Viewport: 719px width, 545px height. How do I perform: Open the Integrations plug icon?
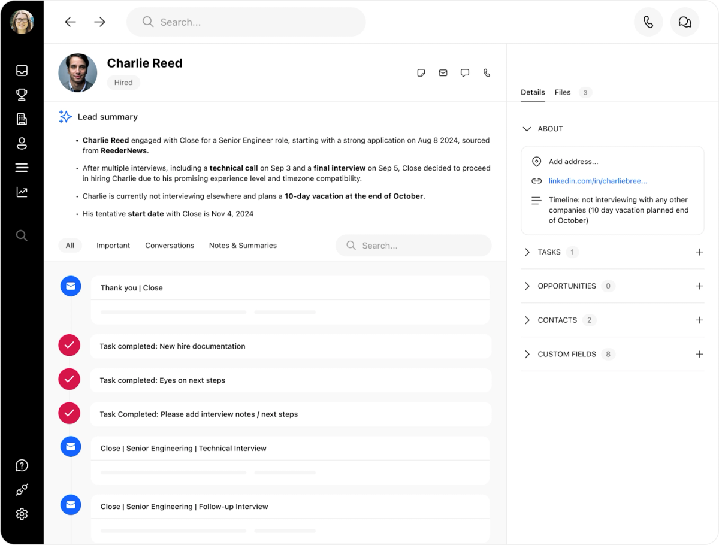22,490
